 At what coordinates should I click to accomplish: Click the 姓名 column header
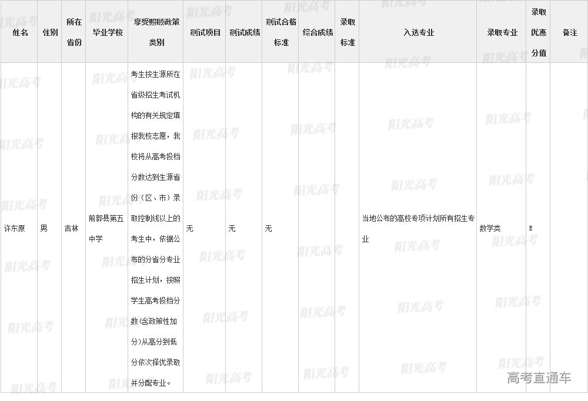click(x=20, y=32)
